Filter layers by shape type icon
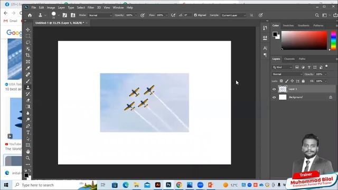Screen dimensions: 338x190 (x=315, y=67)
